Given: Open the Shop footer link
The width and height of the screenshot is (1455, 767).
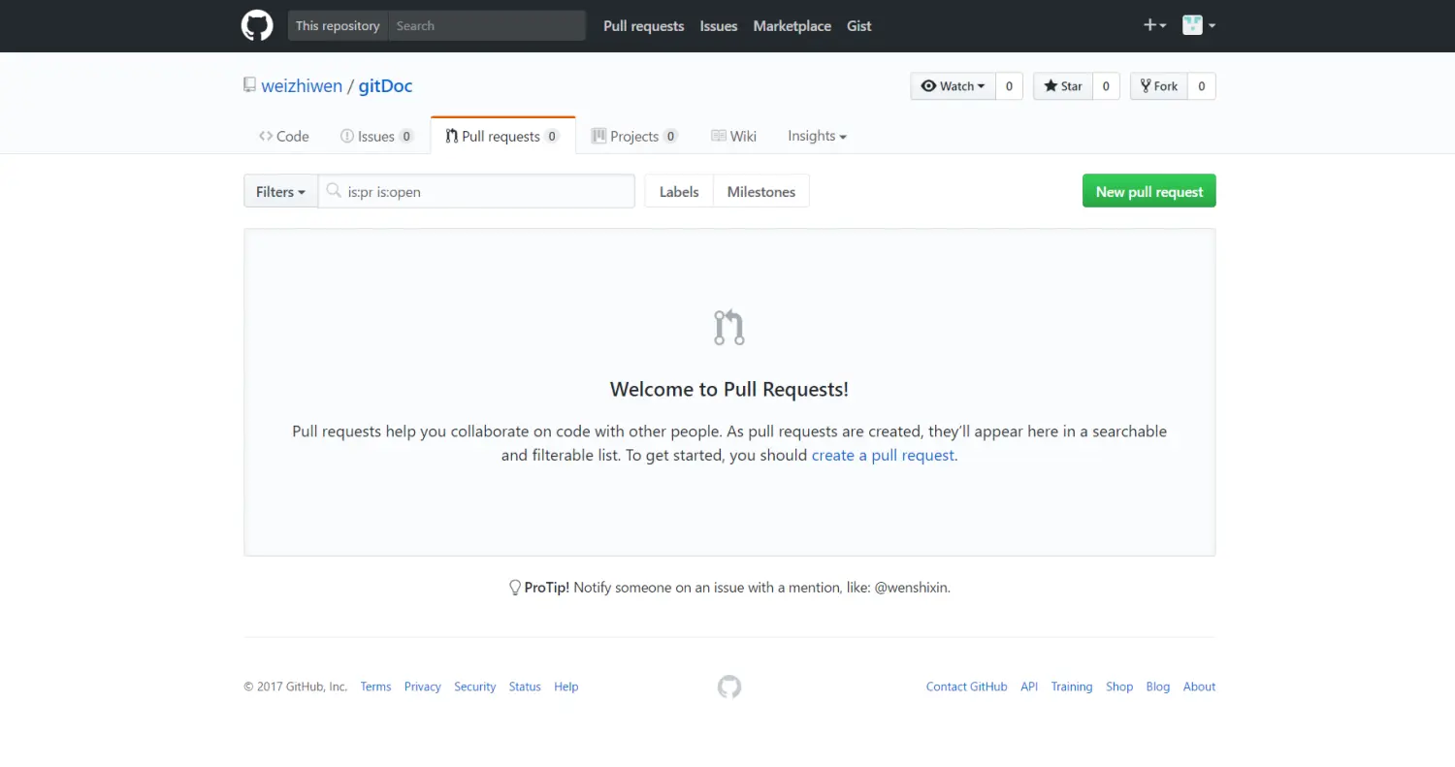Looking at the screenshot, I should pos(1119,687).
